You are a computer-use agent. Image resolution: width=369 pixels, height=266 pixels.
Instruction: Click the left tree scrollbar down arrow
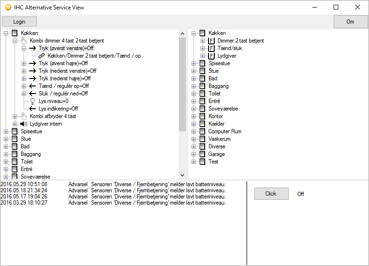[183, 175]
